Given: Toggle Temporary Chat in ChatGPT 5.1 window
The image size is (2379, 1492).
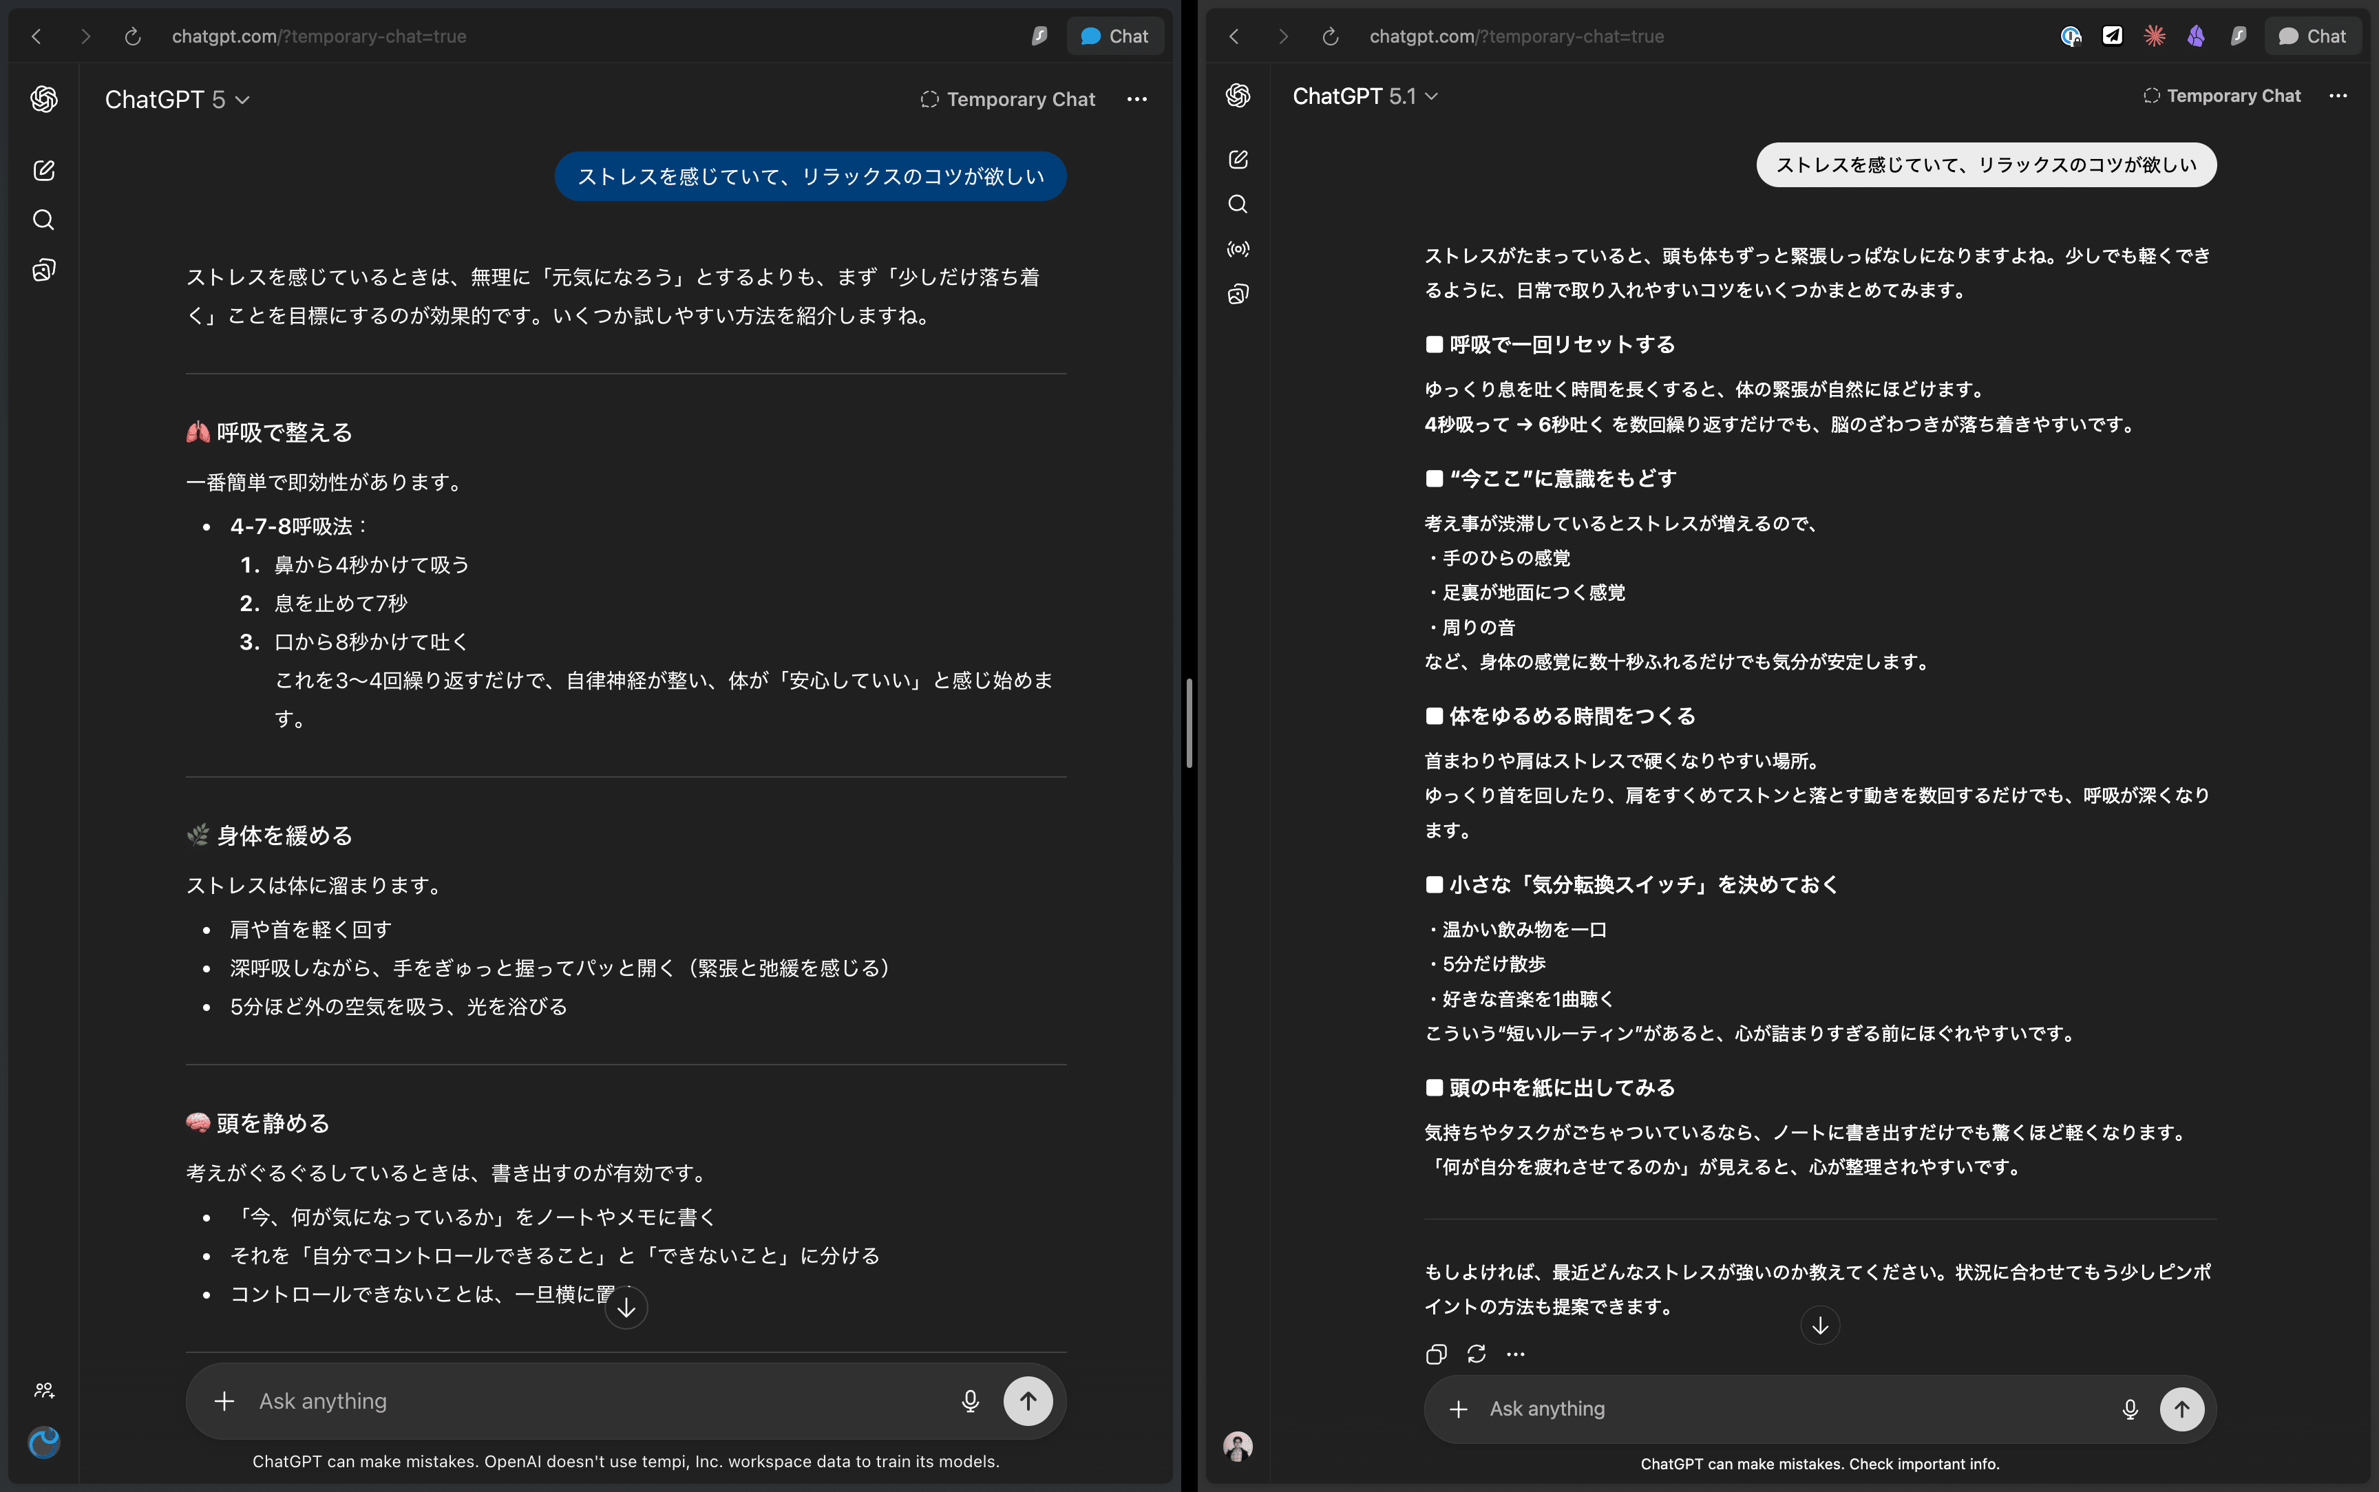Looking at the screenshot, I should 2221,96.
